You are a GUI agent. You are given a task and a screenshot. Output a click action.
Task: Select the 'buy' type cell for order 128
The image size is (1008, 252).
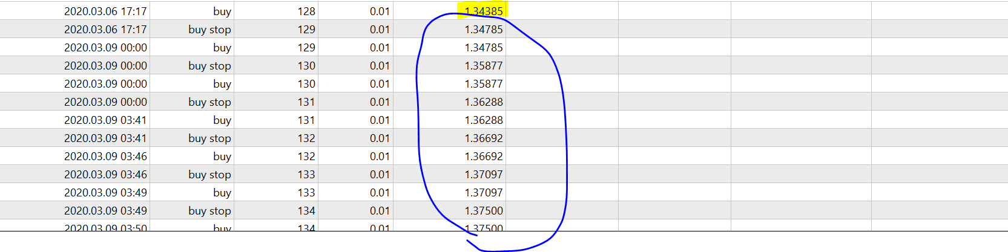222,11
